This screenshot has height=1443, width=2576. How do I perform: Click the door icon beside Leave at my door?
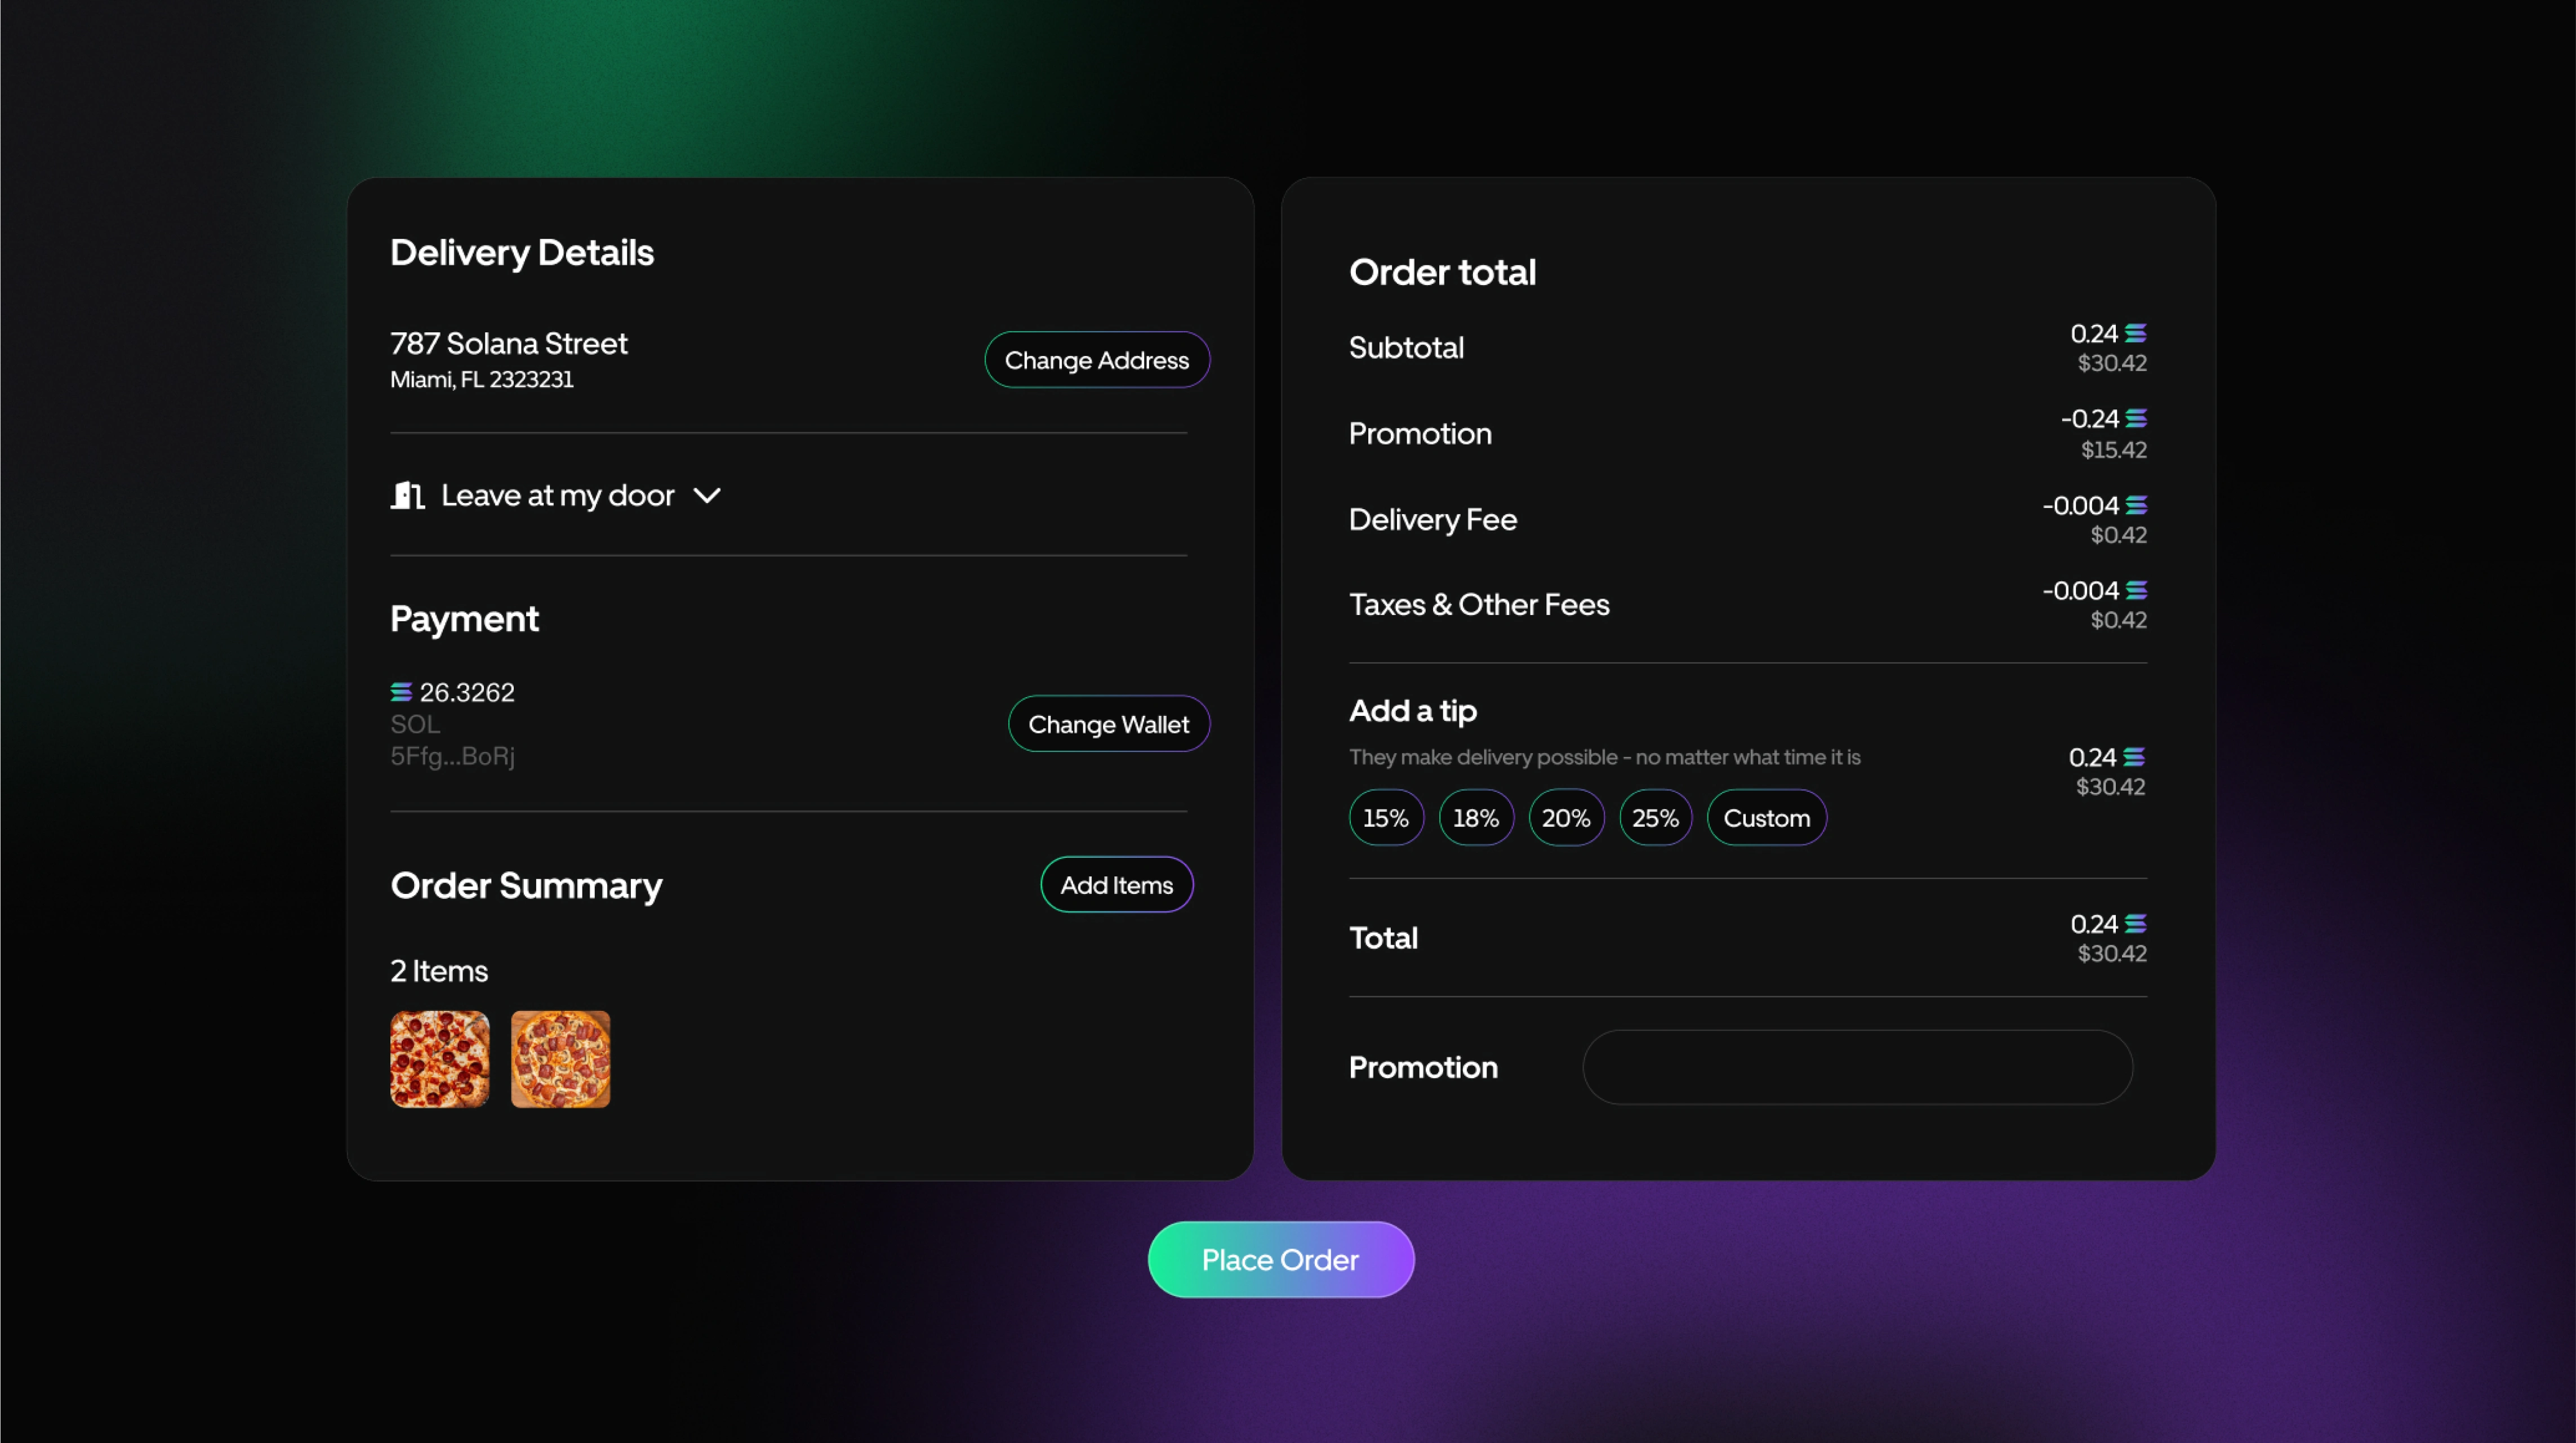pyautogui.click(x=407, y=495)
